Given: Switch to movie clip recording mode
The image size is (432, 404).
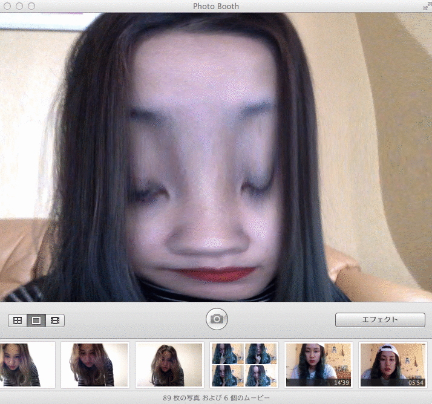Looking at the screenshot, I should click(x=55, y=321).
